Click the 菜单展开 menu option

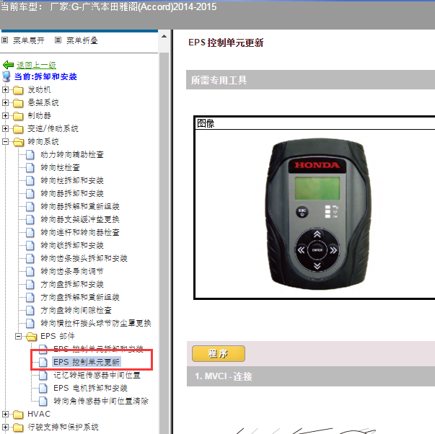point(29,41)
